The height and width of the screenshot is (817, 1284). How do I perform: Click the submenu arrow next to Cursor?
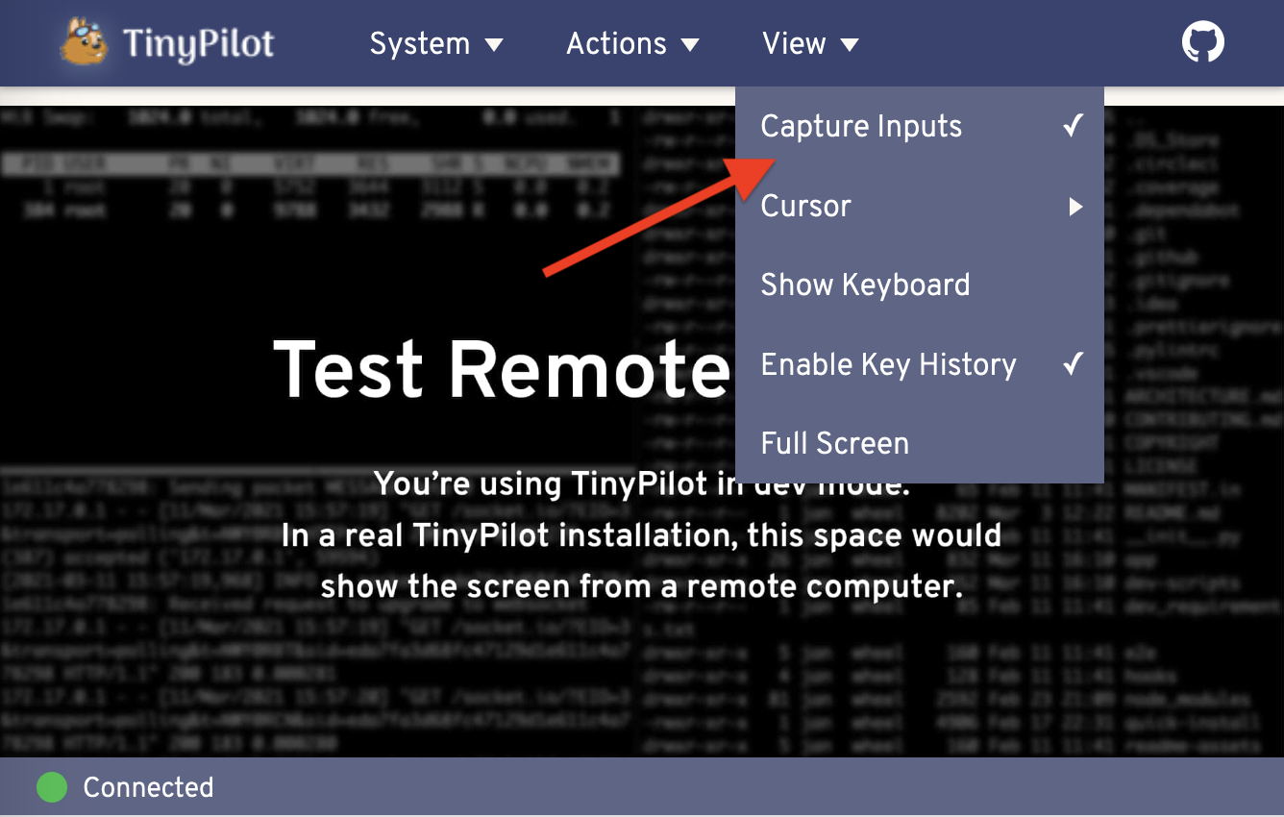click(1075, 206)
